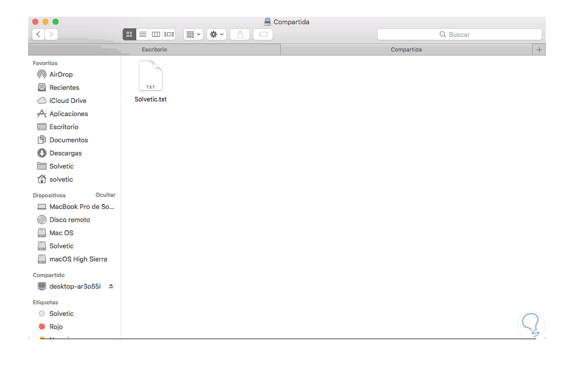Viewport: 574px width, 379px height.
Task: Filter by the Solvetic tag
Action: point(56,314)
